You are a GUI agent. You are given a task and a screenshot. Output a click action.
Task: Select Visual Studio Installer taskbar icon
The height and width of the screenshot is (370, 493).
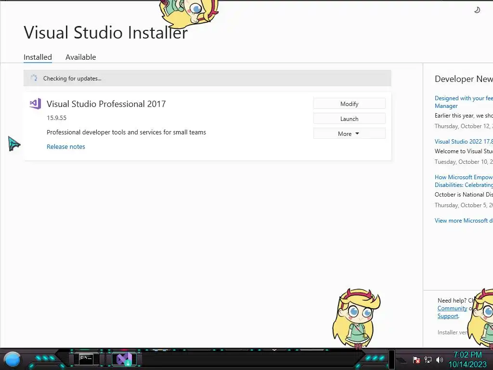coord(124,359)
